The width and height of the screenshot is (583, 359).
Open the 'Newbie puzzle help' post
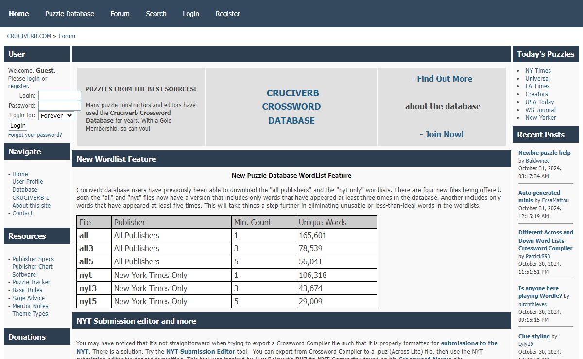(545, 153)
